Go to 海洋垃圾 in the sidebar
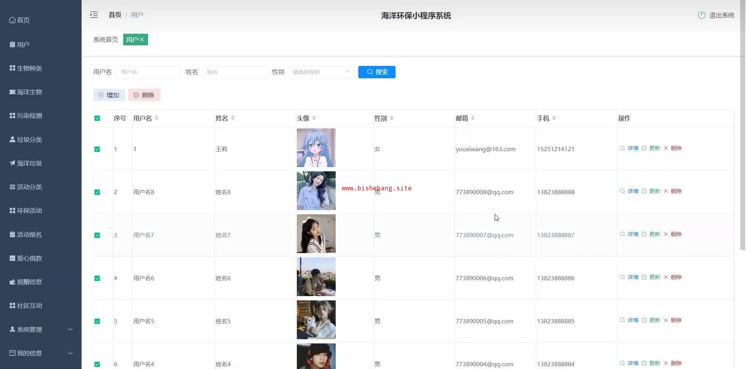The image size is (746, 369). click(x=29, y=163)
